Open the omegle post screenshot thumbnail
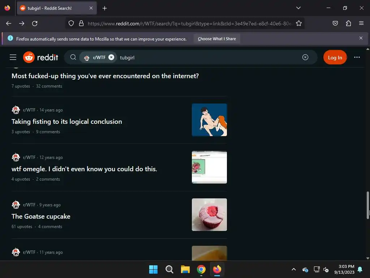 209,167
